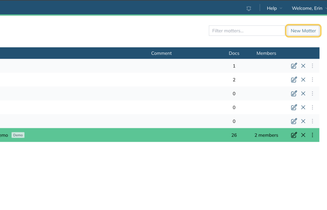This screenshot has height=210, width=327.
Task: Edit the matter with 1 doc
Action: (294, 66)
